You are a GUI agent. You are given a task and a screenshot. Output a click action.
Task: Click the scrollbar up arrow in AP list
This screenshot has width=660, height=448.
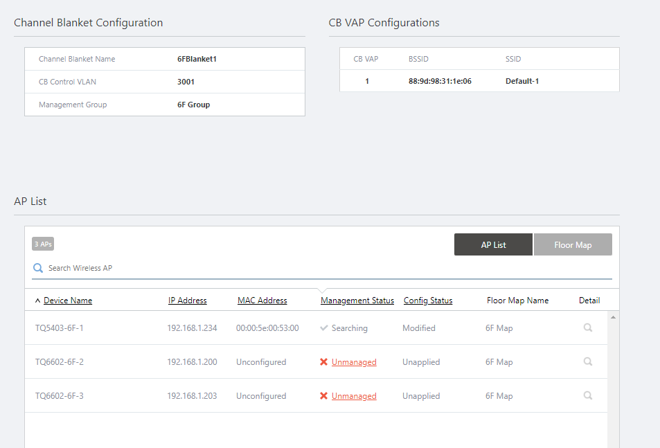(x=612, y=317)
